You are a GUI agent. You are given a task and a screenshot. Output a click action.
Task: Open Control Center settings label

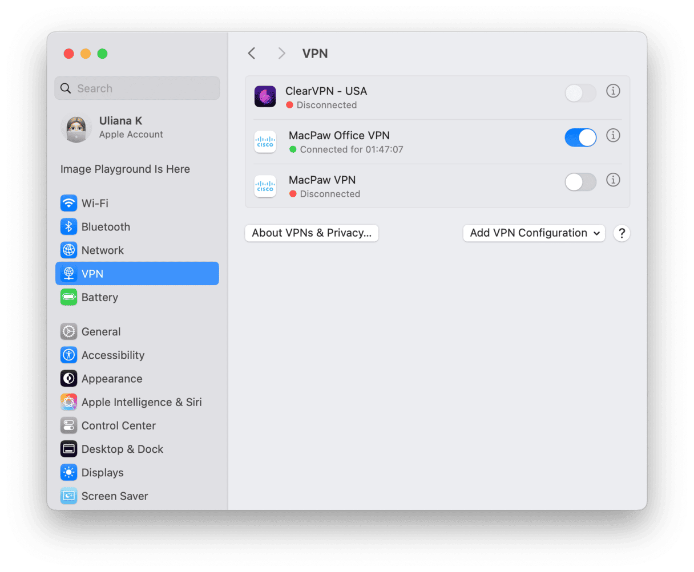(x=119, y=425)
